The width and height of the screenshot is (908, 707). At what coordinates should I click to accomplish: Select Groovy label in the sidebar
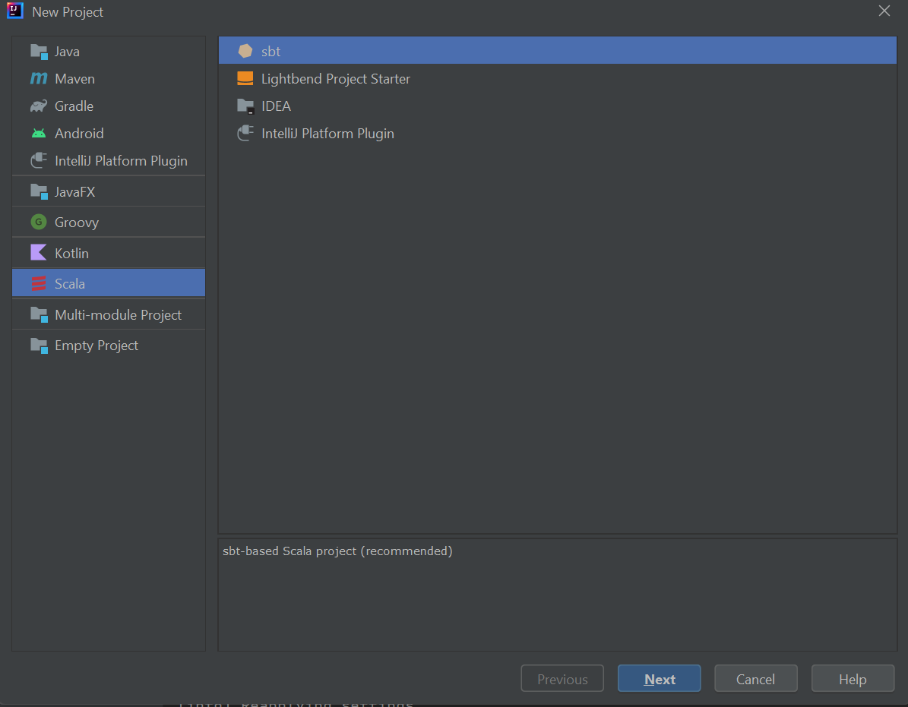click(x=77, y=223)
